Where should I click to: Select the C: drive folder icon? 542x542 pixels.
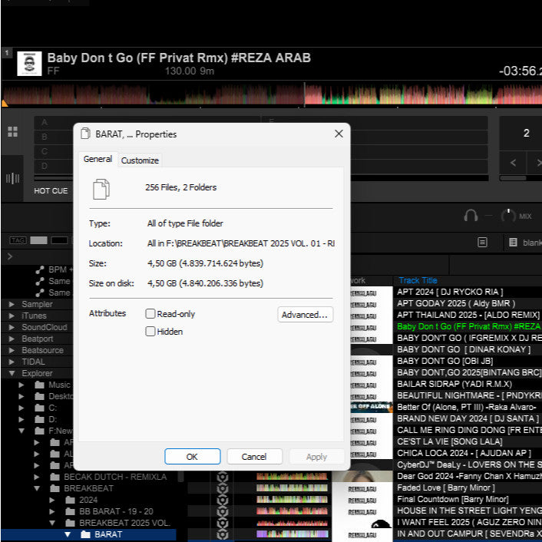tap(40, 408)
